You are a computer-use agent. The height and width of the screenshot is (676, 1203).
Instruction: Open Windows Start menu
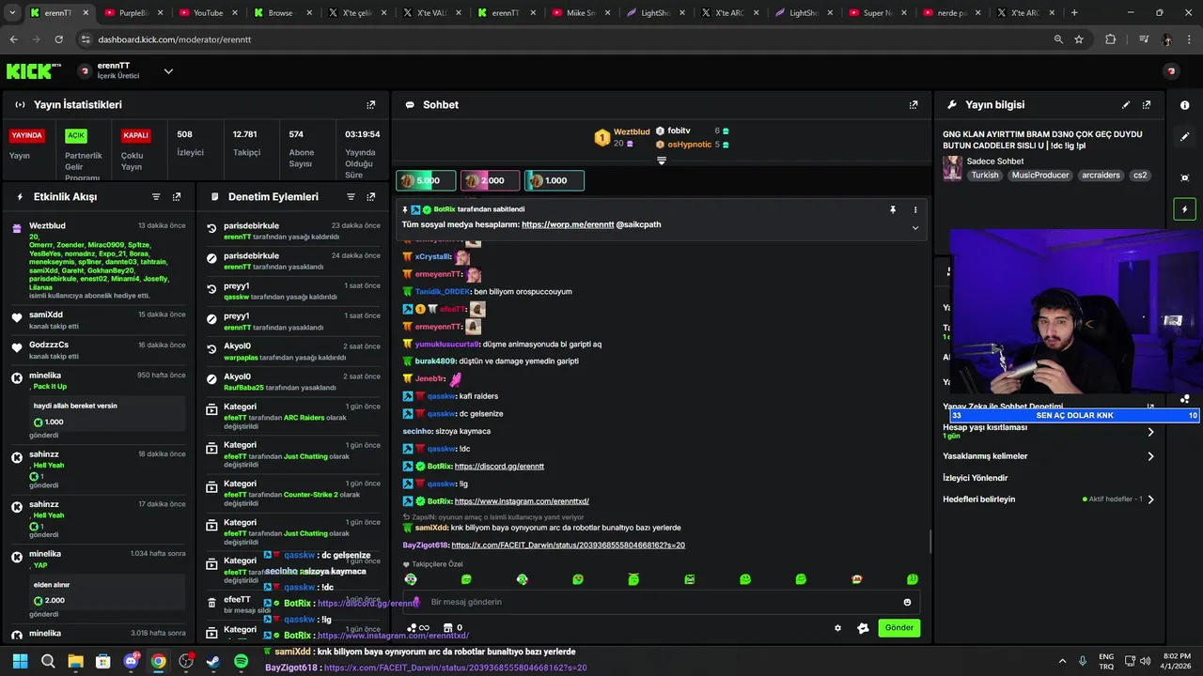click(21, 661)
